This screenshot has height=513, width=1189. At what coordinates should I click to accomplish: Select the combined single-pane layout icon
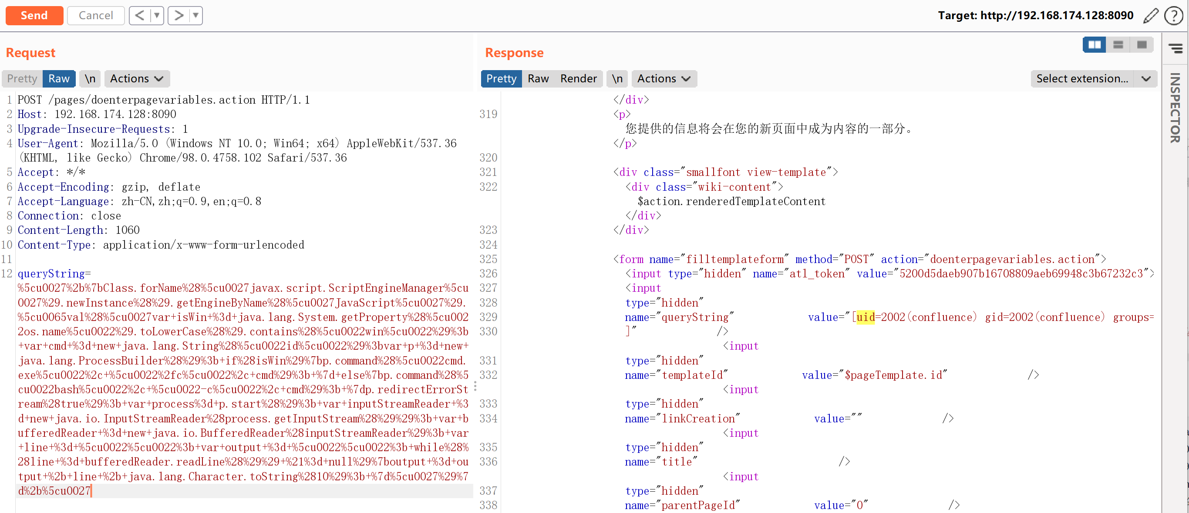coord(1142,45)
